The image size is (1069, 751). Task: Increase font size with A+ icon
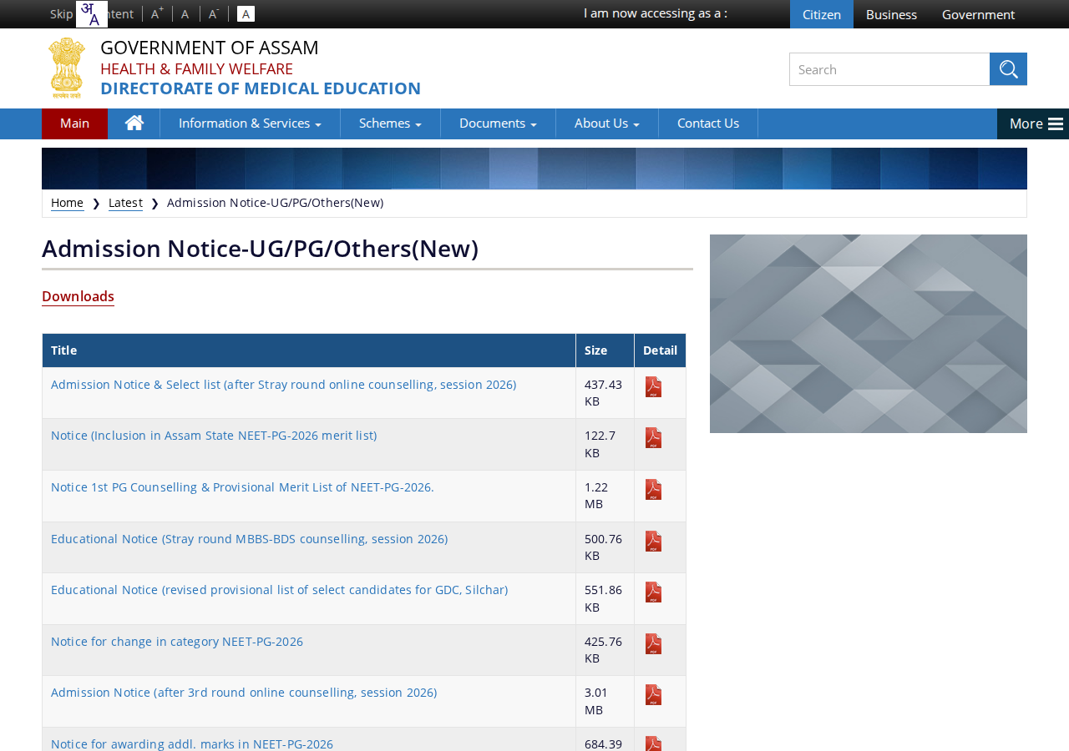tap(157, 13)
